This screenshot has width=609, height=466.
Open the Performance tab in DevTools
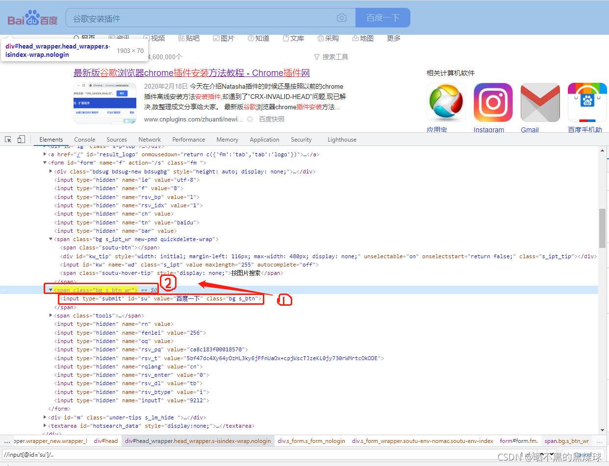click(x=189, y=140)
